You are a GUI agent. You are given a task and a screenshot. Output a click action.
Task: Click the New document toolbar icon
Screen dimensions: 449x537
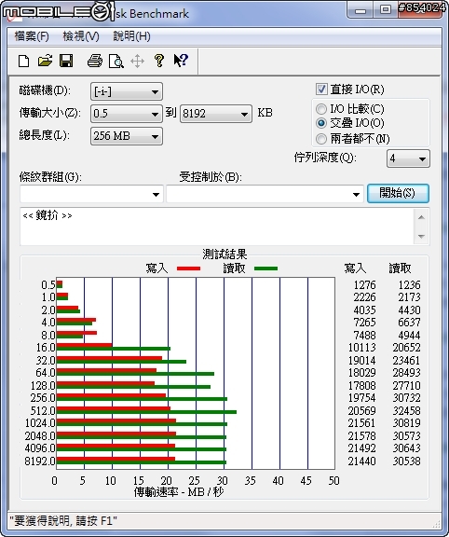pos(23,62)
